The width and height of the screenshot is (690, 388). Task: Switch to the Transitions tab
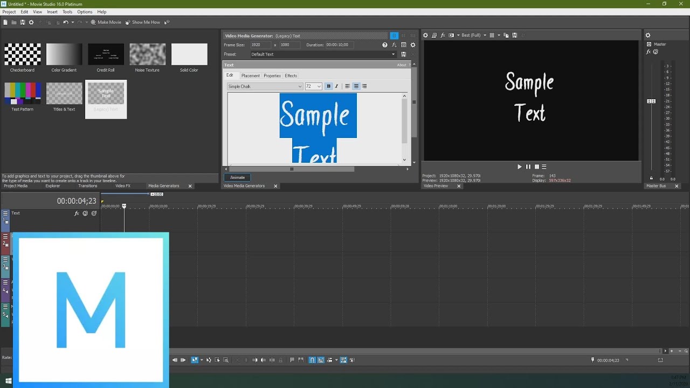click(x=88, y=186)
